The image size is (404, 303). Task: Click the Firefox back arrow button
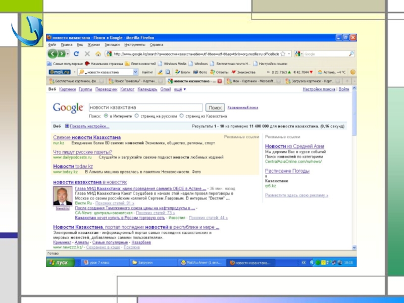coord(53,54)
